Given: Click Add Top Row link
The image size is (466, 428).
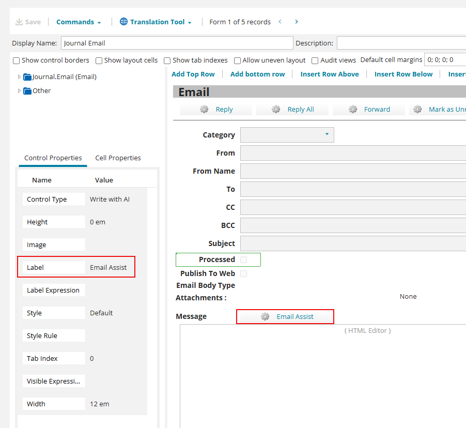Looking at the screenshot, I should (x=193, y=74).
